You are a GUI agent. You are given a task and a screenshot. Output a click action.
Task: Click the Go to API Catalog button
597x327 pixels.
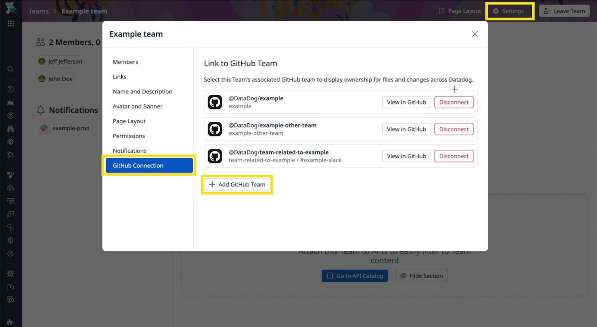[355, 276]
